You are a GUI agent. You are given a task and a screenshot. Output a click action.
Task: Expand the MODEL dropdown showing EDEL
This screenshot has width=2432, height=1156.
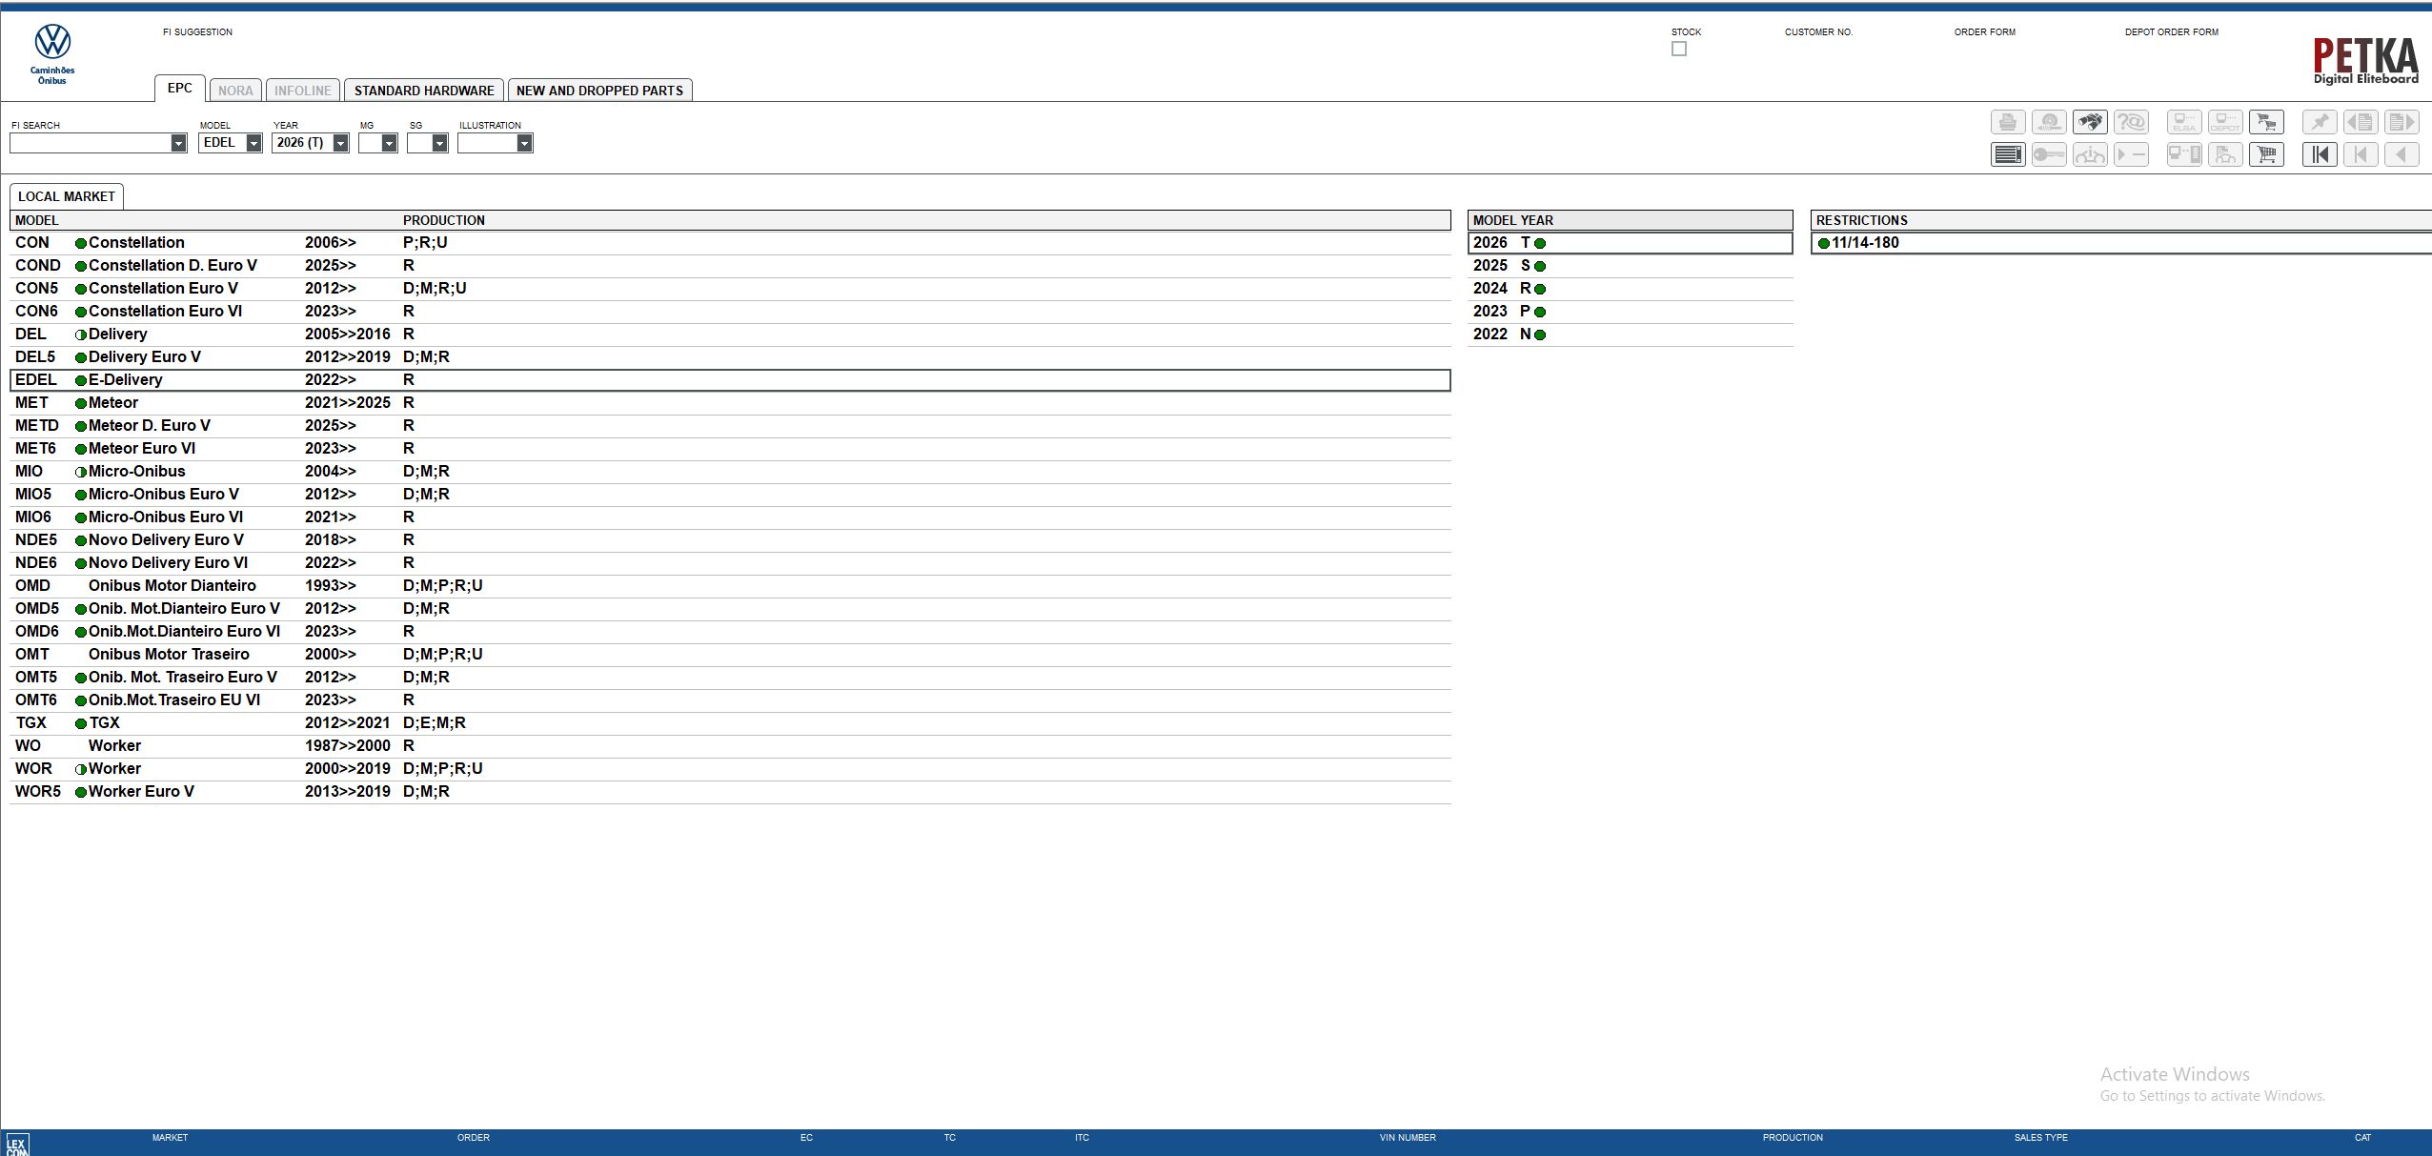click(x=253, y=143)
